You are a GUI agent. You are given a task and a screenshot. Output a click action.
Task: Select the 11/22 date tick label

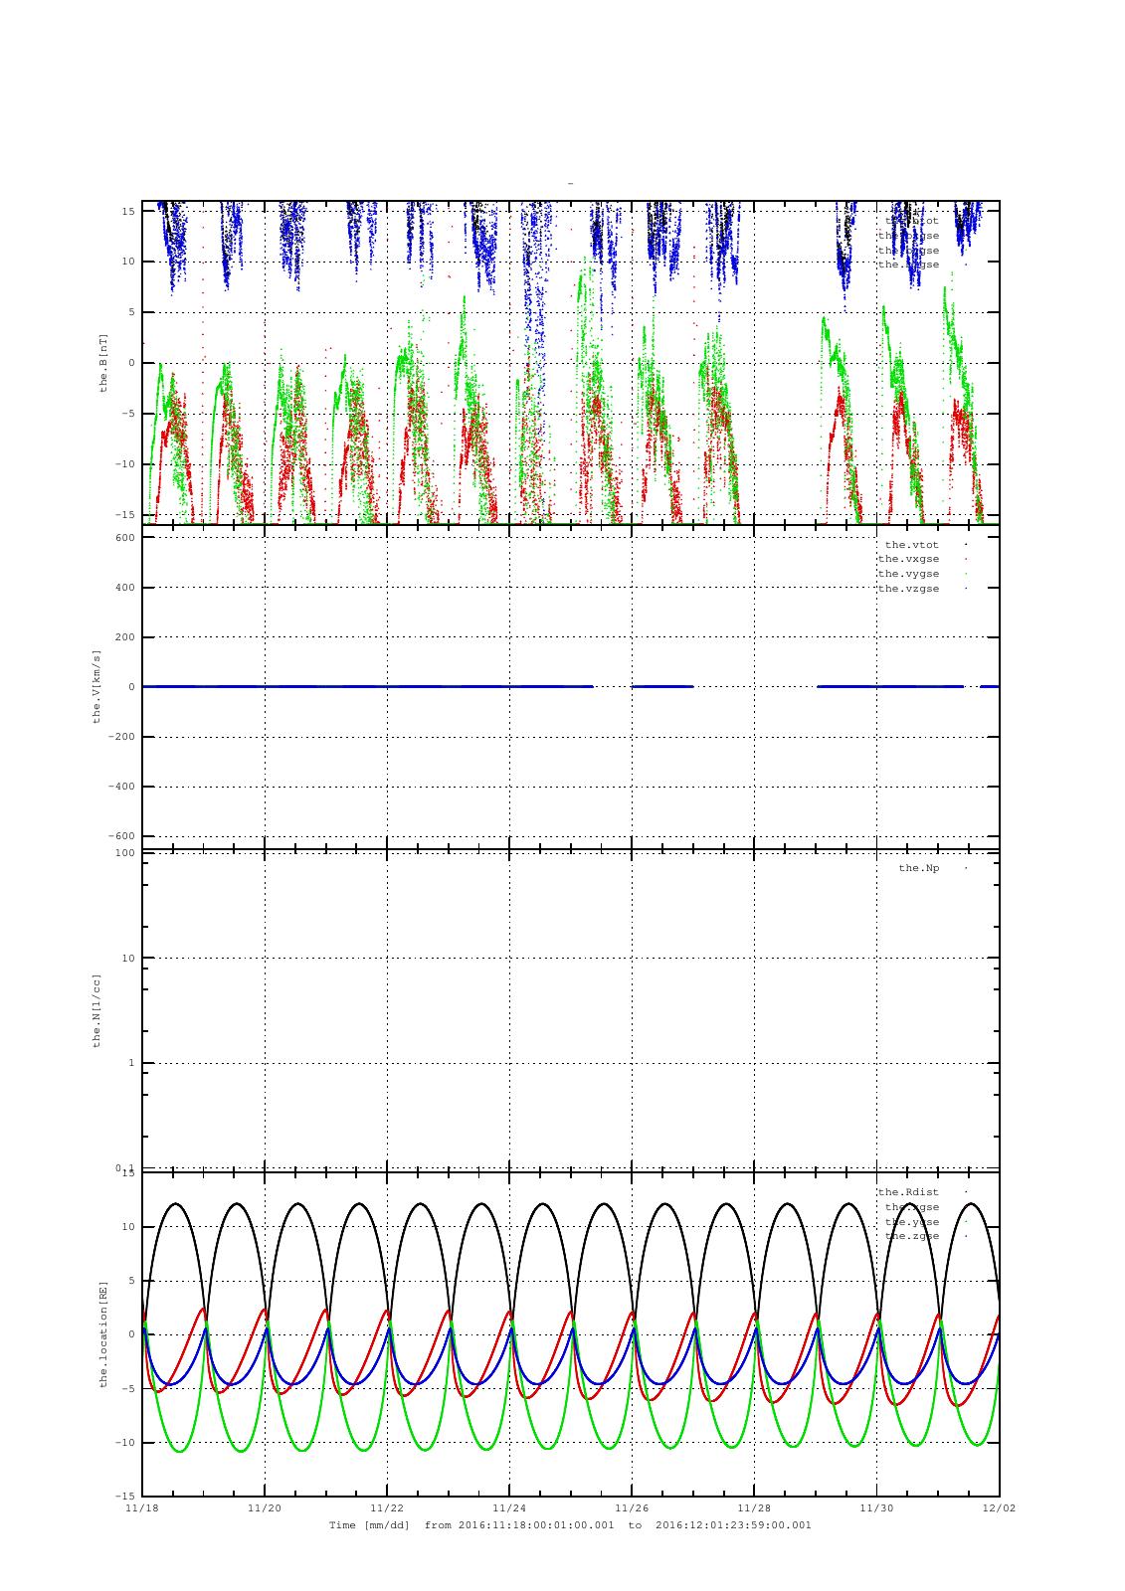tap(386, 1507)
